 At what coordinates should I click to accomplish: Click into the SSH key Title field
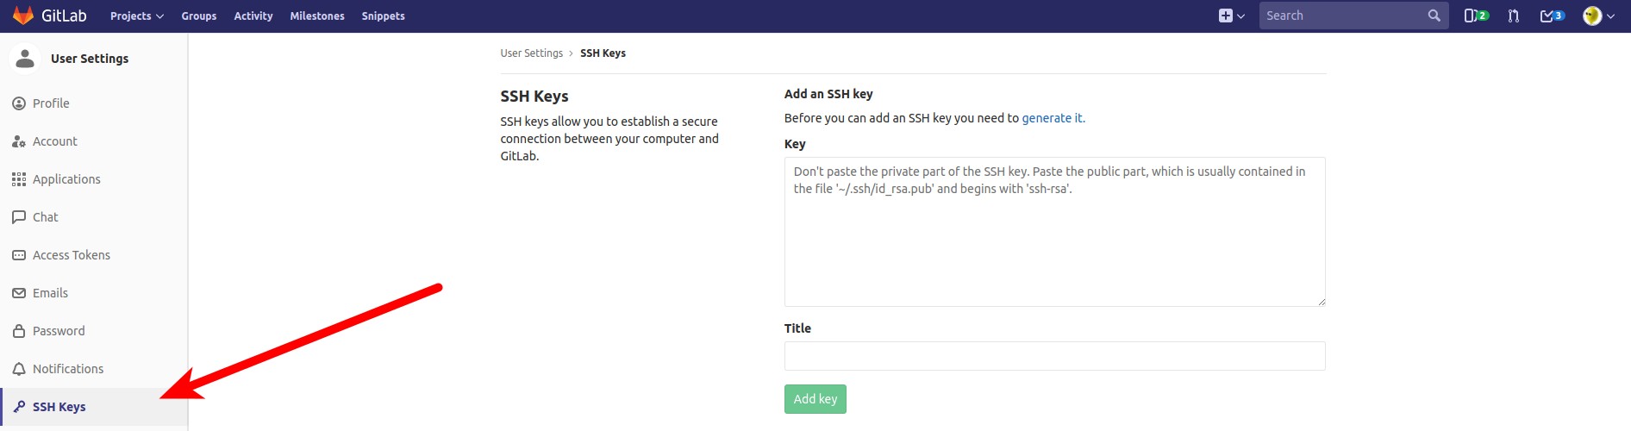pyautogui.click(x=1054, y=356)
